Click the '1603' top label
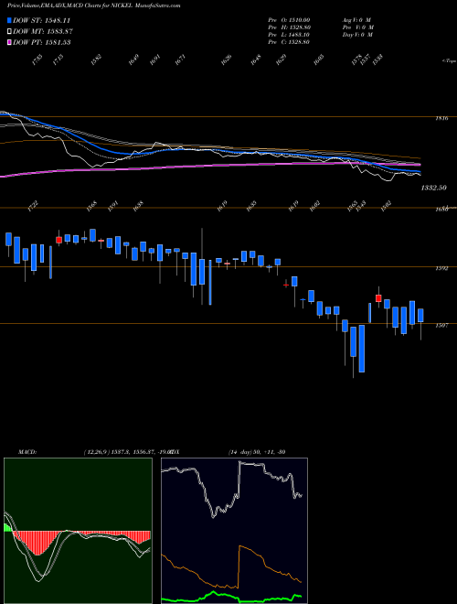The height and width of the screenshot is (604, 457). [318, 59]
